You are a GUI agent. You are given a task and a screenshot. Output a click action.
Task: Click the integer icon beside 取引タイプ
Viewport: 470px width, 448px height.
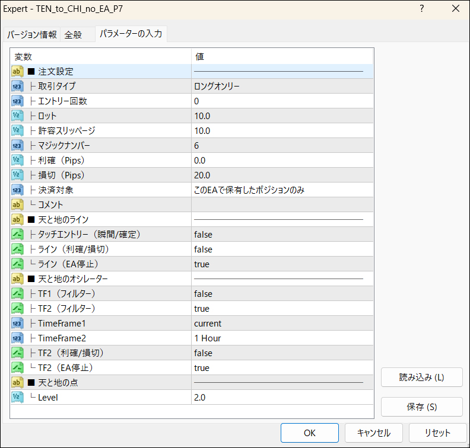pyautogui.click(x=17, y=86)
